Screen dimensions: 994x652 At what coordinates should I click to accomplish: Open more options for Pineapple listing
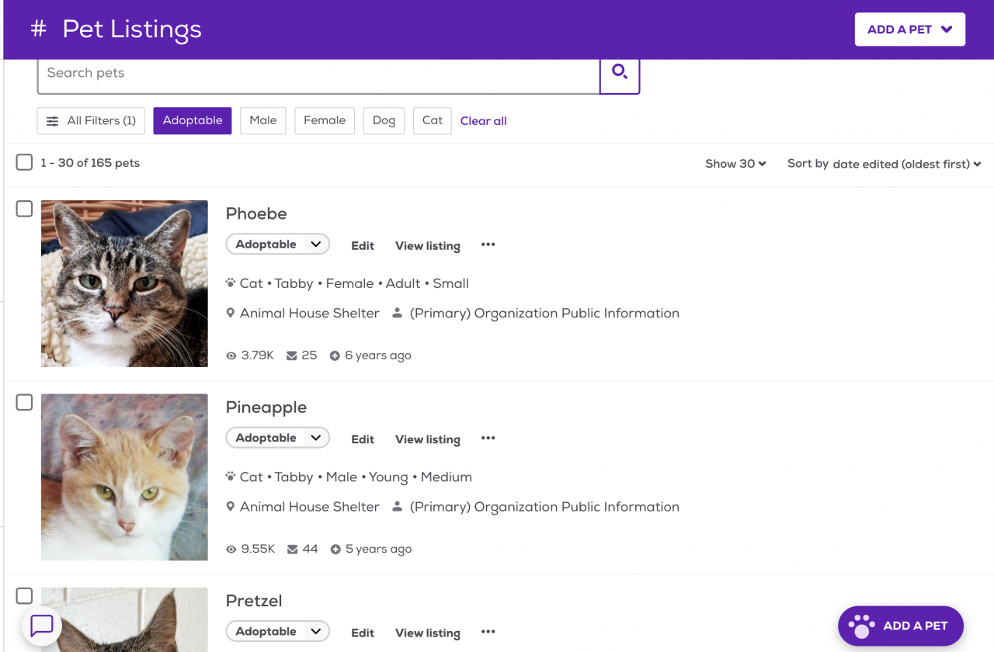(x=488, y=439)
